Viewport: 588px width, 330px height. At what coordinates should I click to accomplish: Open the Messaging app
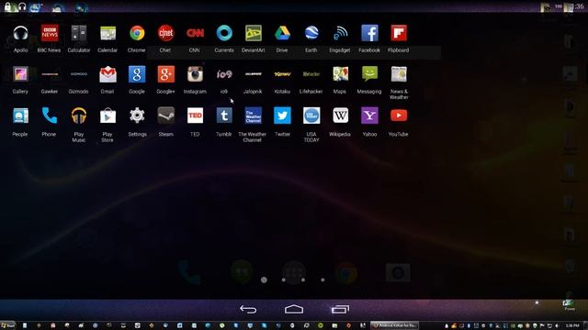[x=369, y=74]
